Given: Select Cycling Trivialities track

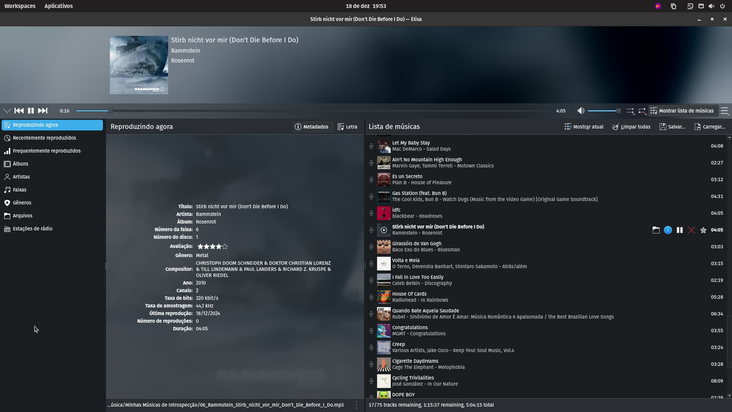Looking at the screenshot, I should [x=546, y=381].
